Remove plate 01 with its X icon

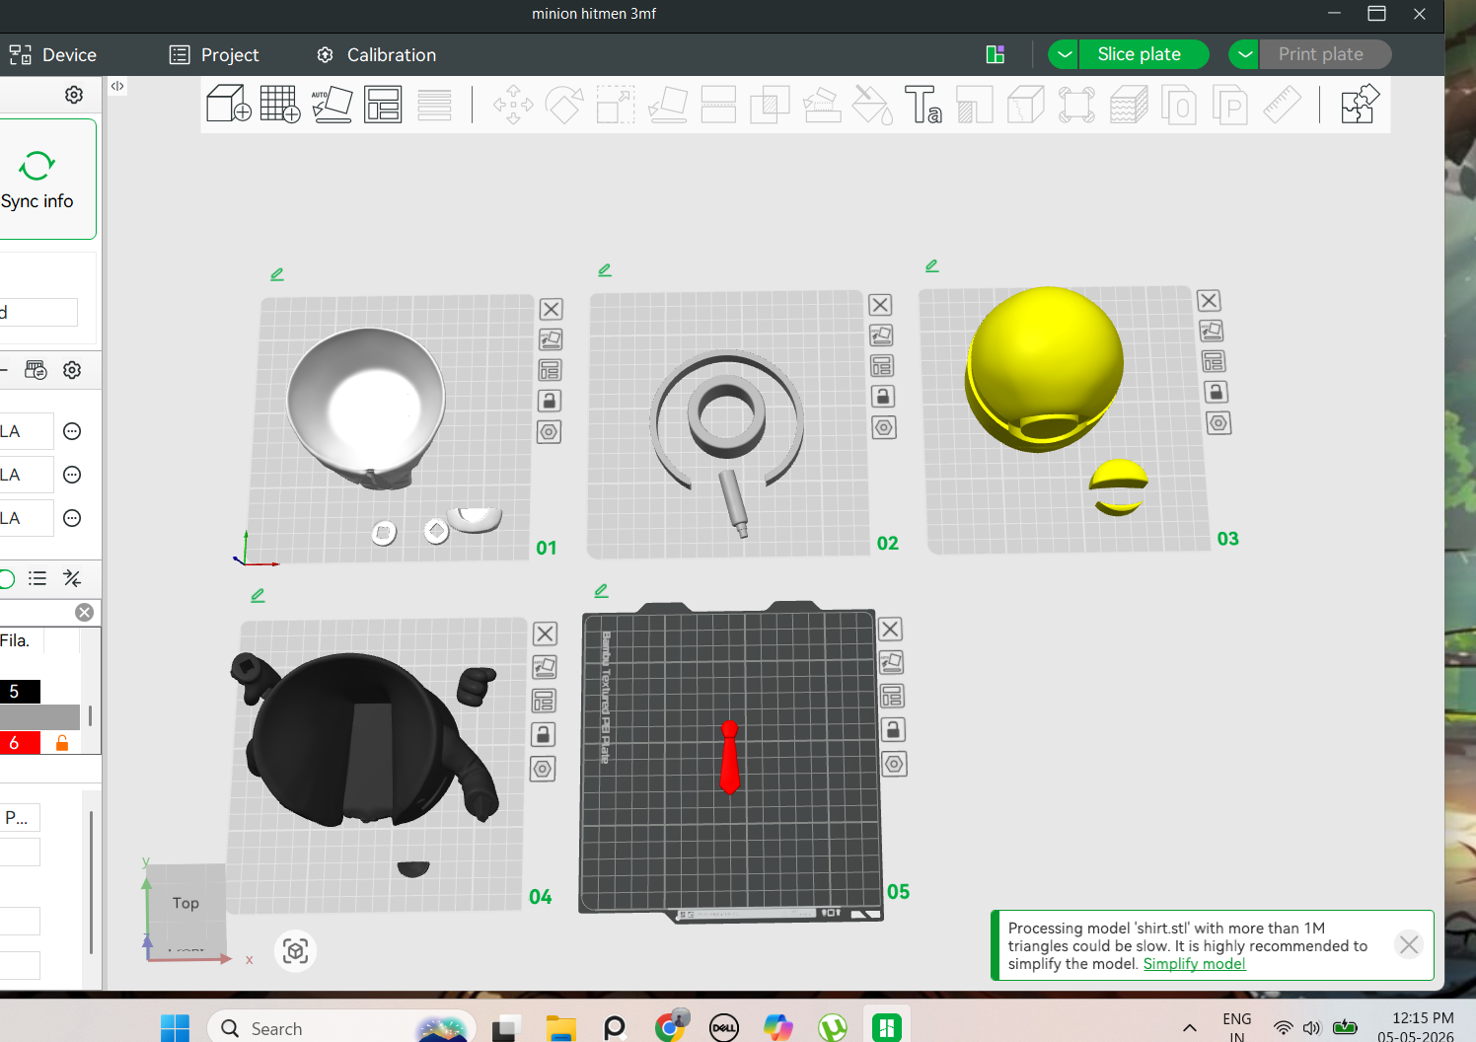pyautogui.click(x=552, y=309)
